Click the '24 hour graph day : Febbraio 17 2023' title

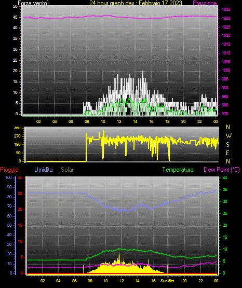(136, 3)
